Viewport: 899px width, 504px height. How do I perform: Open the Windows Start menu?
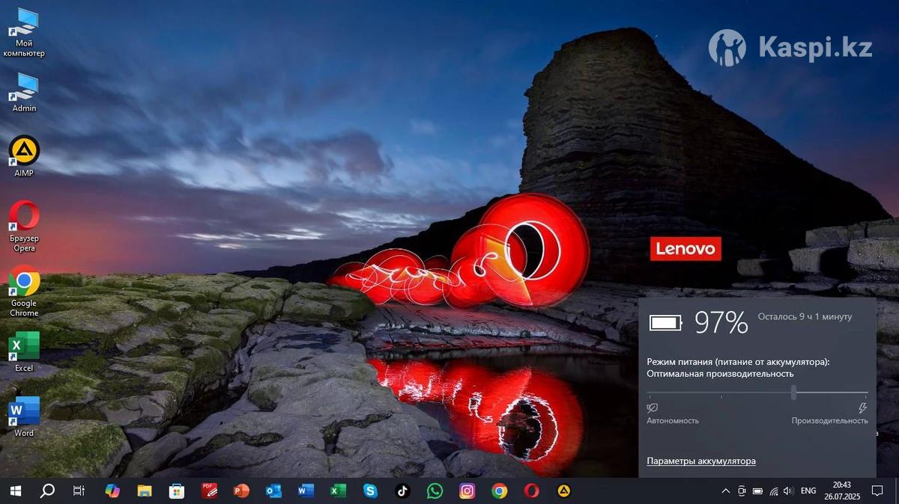(15, 491)
